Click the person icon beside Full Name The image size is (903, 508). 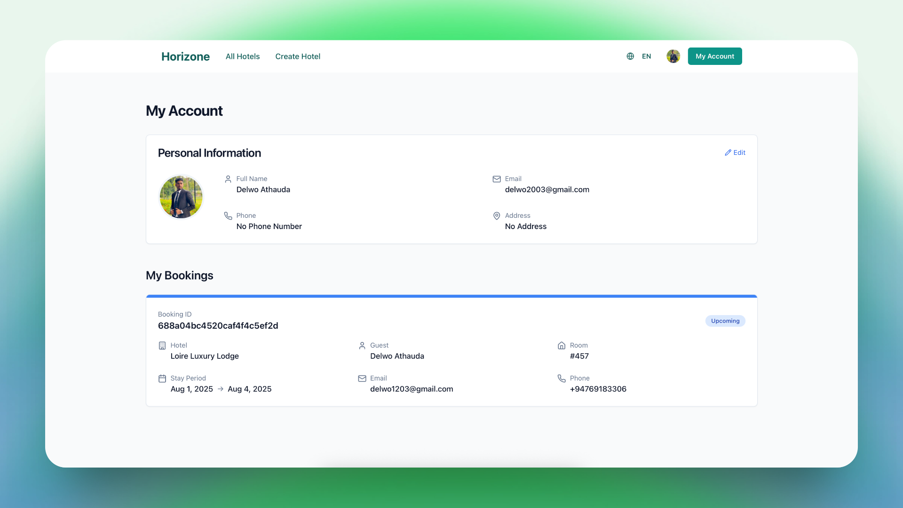228,179
